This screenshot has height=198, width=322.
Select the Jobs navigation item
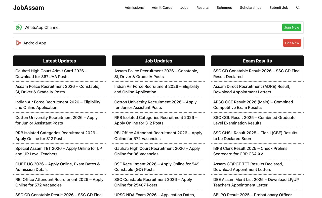184,8
